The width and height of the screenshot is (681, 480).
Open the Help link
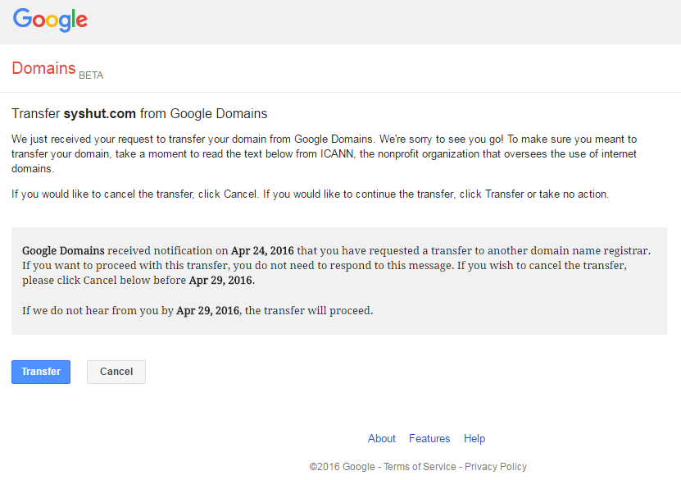(474, 438)
